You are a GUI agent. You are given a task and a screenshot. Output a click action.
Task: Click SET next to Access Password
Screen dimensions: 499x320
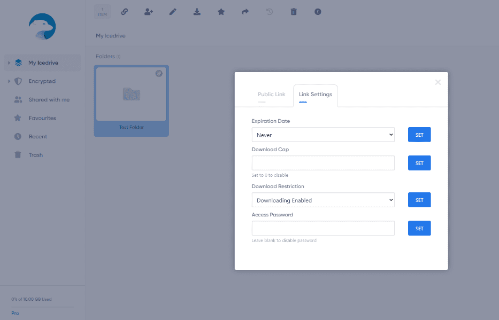[x=419, y=228]
